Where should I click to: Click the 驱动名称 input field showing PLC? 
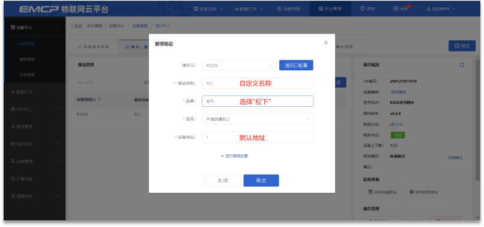tap(258, 83)
